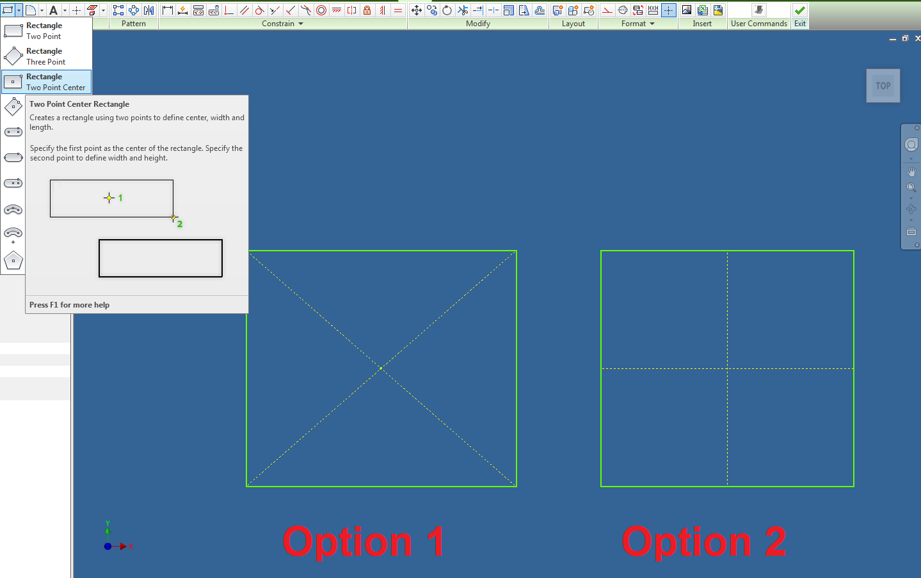The image size is (921, 578).
Task: Select the Rotate tool in Modify panel
Action: click(447, 10)
